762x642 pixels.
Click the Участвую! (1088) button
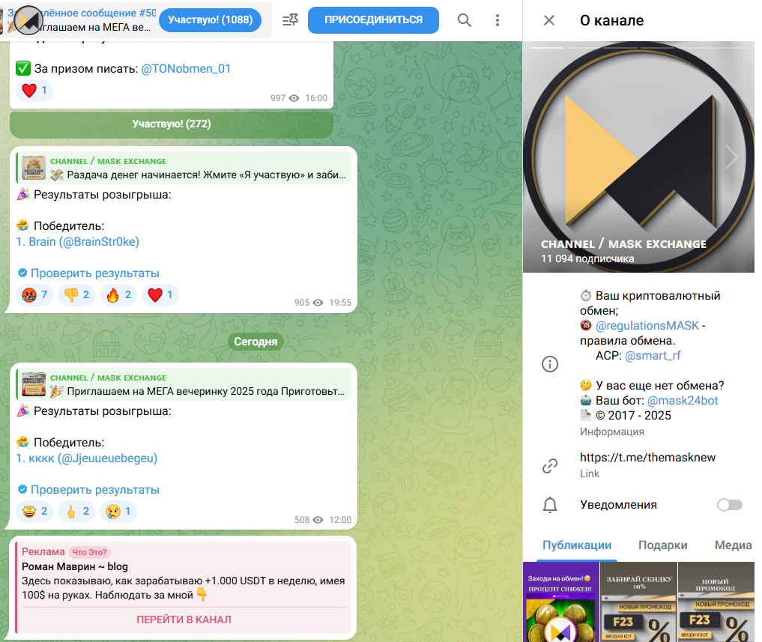click(210, 20)
